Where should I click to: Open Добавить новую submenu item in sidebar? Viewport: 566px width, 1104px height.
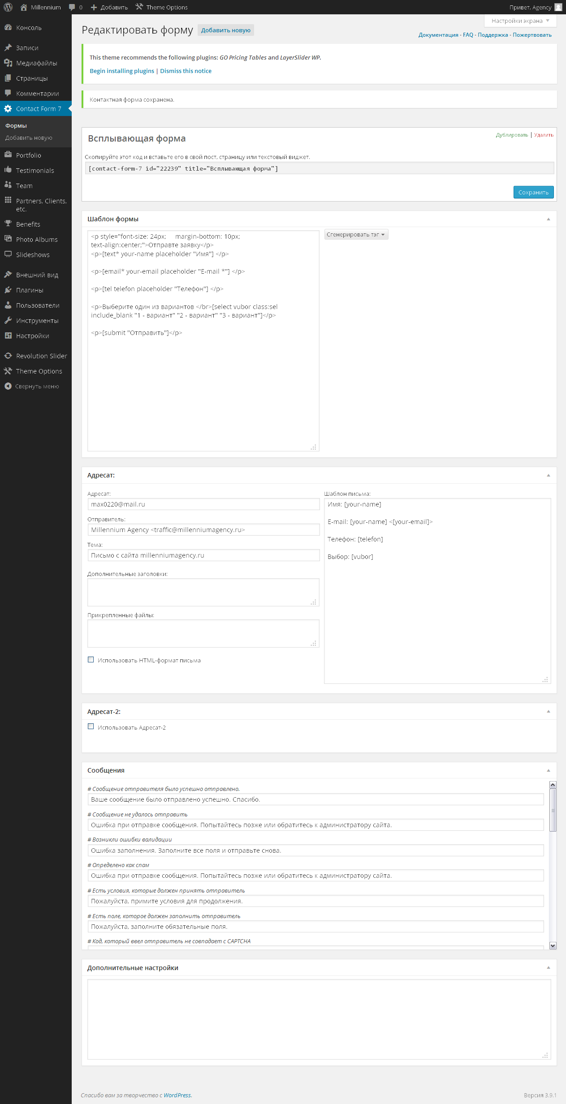click(x=29, y=138)
